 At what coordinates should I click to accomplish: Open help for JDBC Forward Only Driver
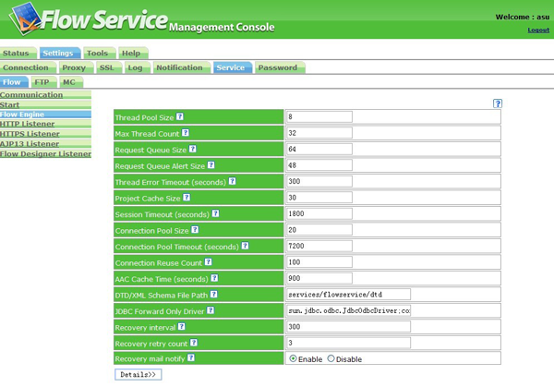211,310
